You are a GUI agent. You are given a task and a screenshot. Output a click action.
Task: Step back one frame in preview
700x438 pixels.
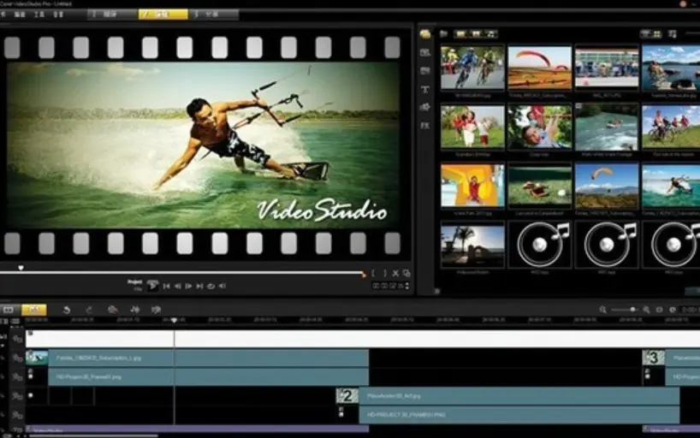click(x=178, y=287)
